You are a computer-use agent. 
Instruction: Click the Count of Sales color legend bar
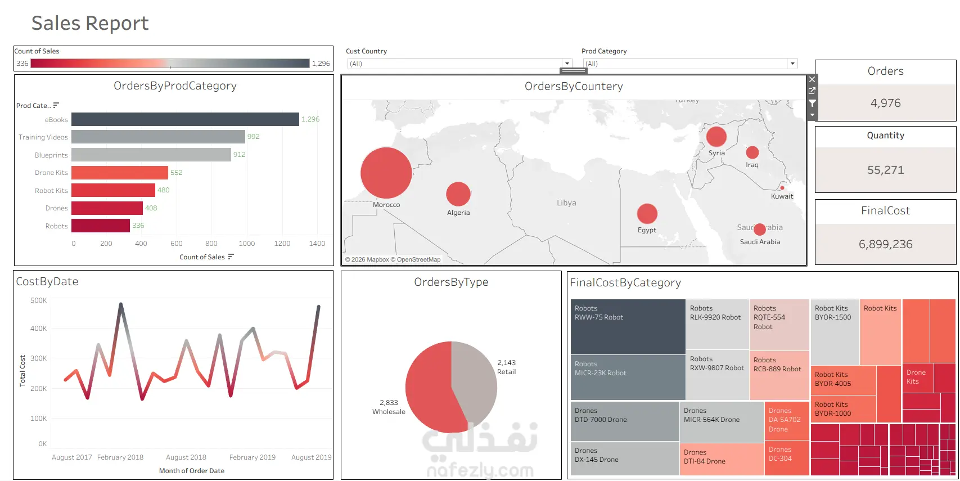170,64
